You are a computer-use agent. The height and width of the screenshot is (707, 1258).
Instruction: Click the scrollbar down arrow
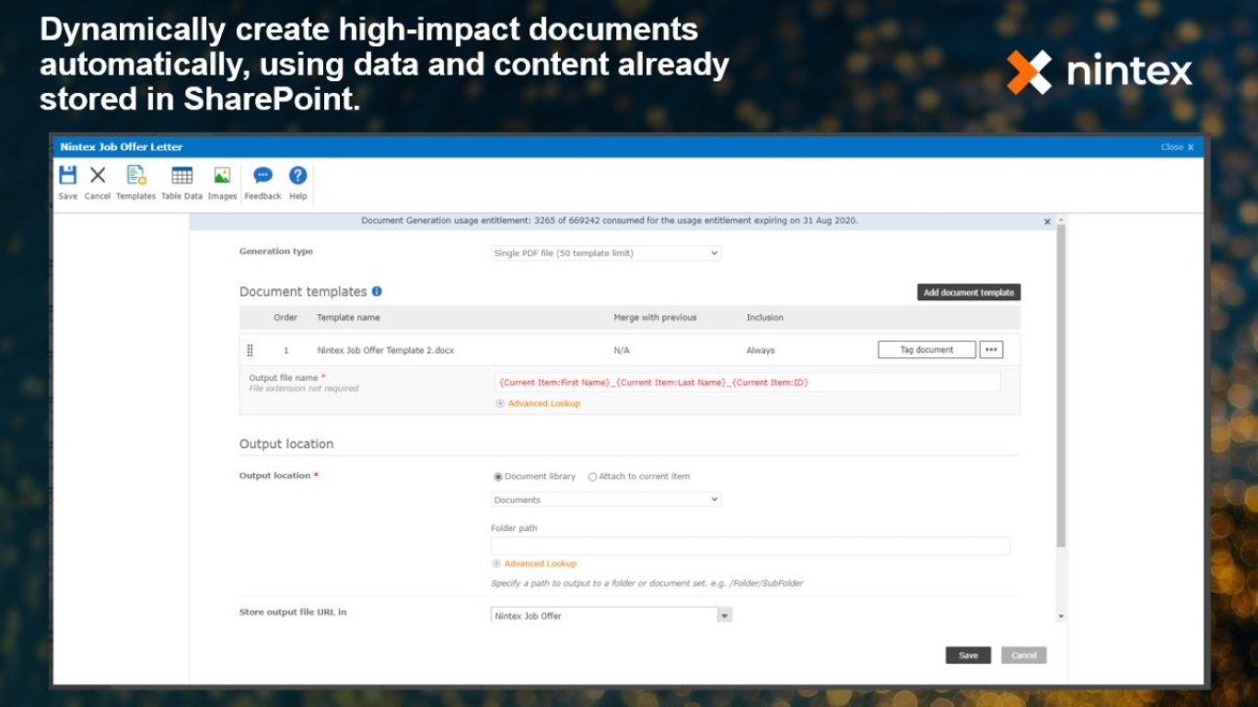(x=1061, y=616)
